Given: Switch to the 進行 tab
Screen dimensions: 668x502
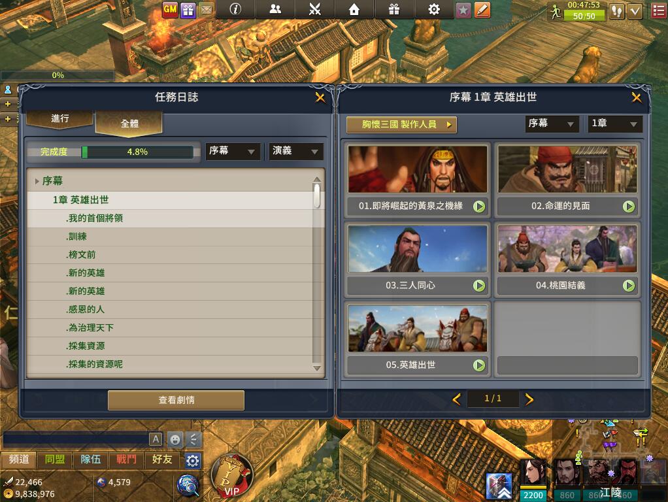Looking at the screenshot, I should tap(59, 119).
